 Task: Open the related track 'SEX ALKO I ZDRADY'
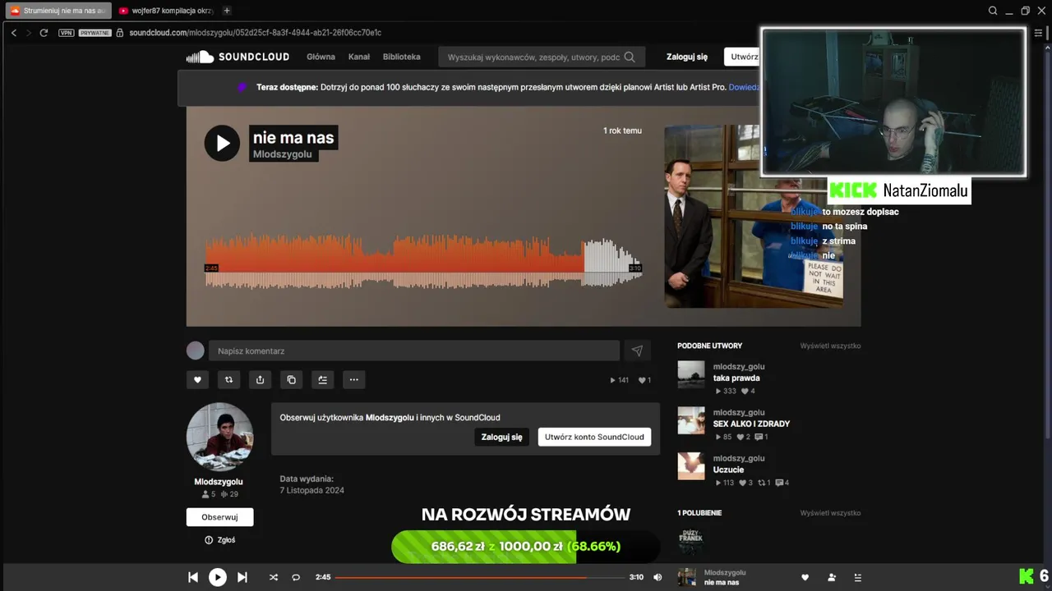[751, 424]
